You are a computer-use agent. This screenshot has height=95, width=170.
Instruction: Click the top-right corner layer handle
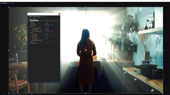click(x=163, y=7)
